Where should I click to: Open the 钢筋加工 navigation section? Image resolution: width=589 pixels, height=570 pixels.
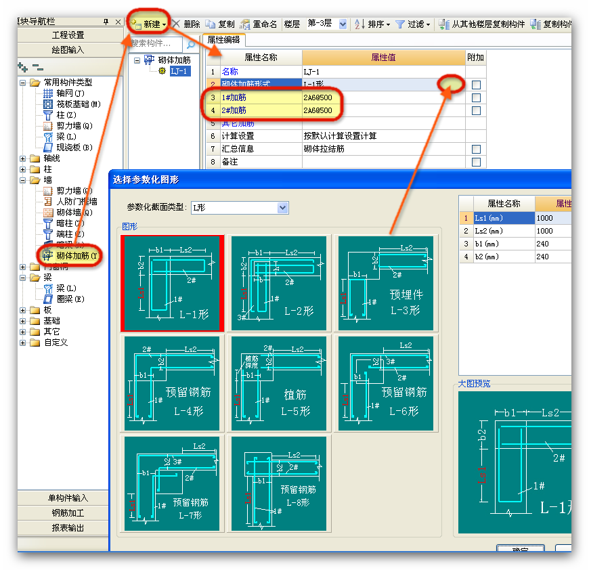[x=68, y=513]
